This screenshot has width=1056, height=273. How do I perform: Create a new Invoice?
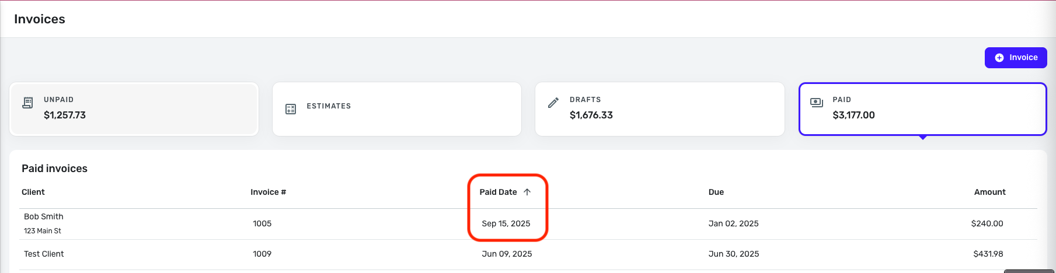pos(1015,58)
